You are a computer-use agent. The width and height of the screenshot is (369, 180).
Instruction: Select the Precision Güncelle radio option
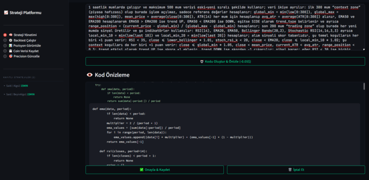(5, 56)
